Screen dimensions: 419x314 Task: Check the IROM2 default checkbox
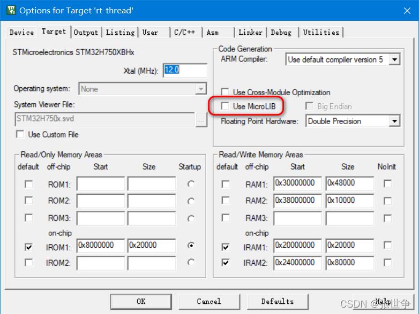(x=28, y=263)
